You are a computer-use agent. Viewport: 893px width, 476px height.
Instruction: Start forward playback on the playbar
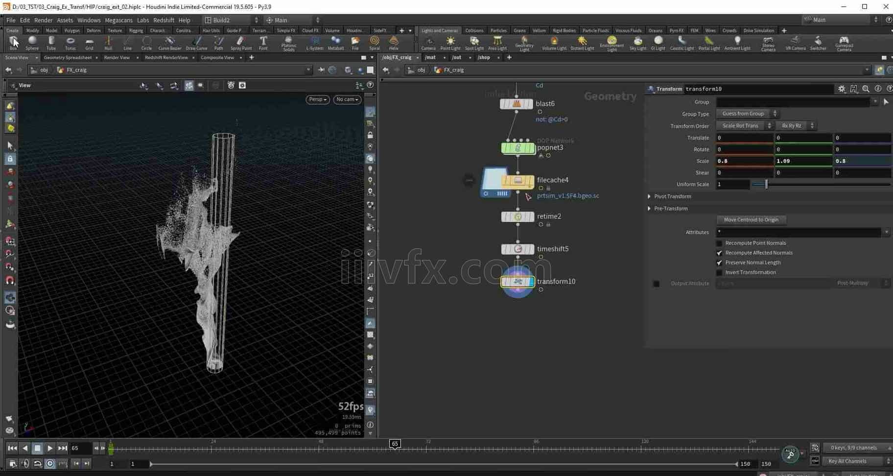pos(50,448)
